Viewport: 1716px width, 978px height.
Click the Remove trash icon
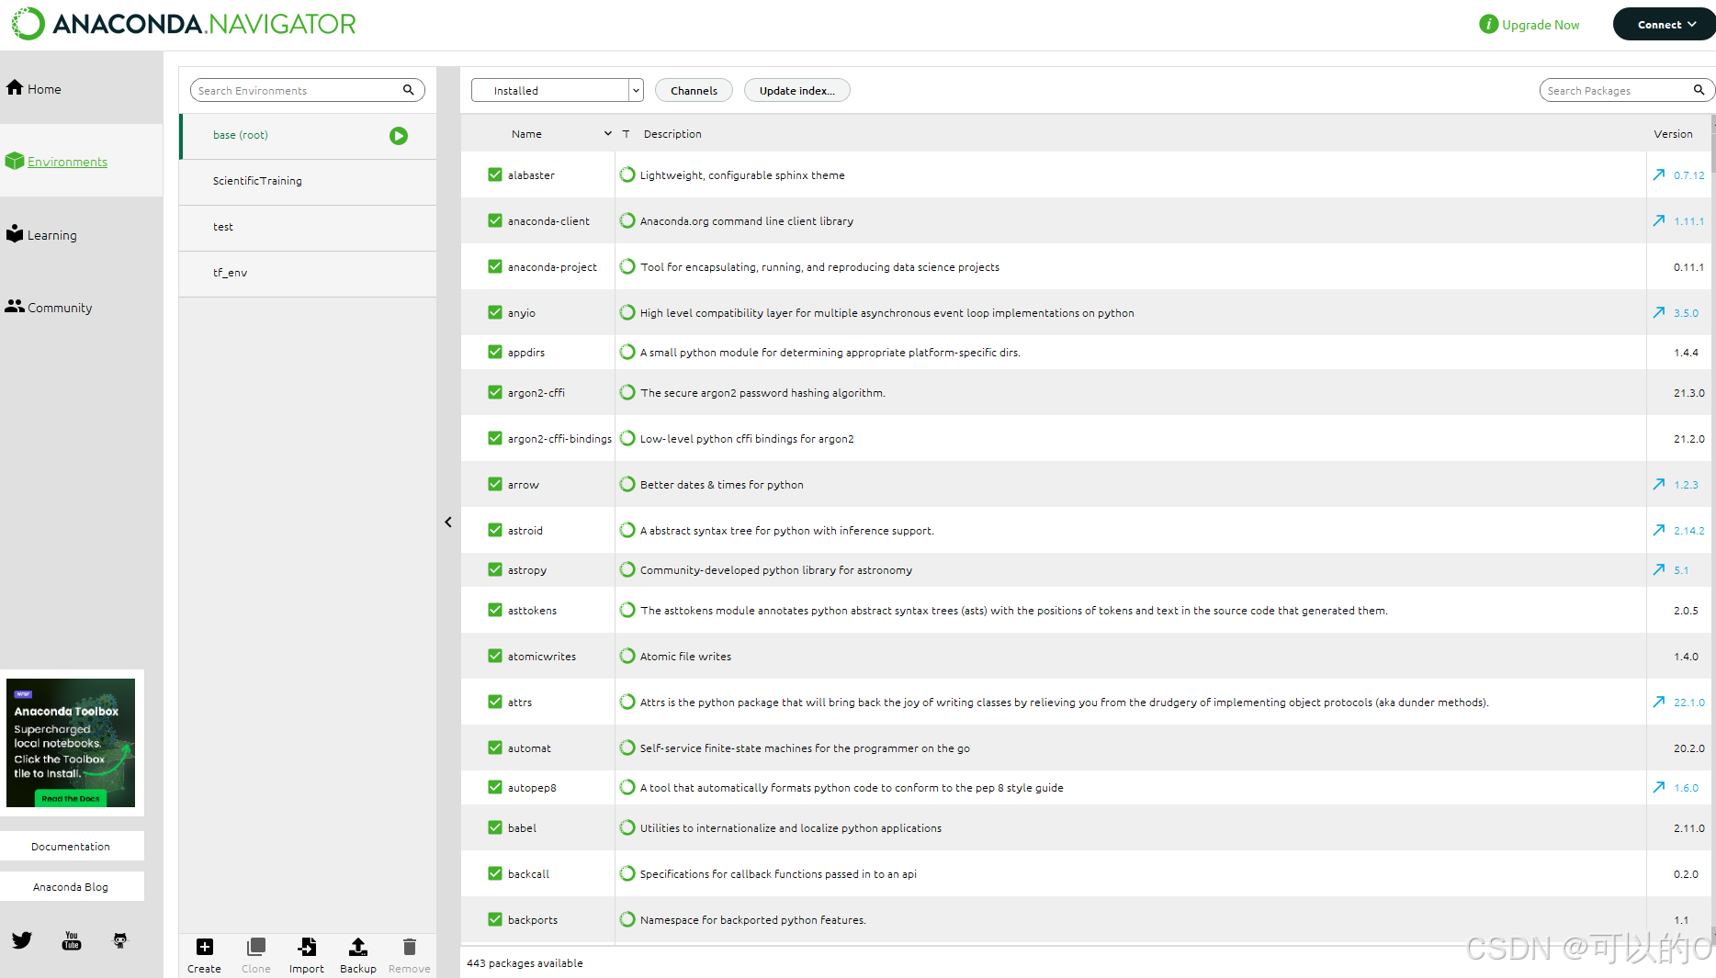tap(410, 947)
